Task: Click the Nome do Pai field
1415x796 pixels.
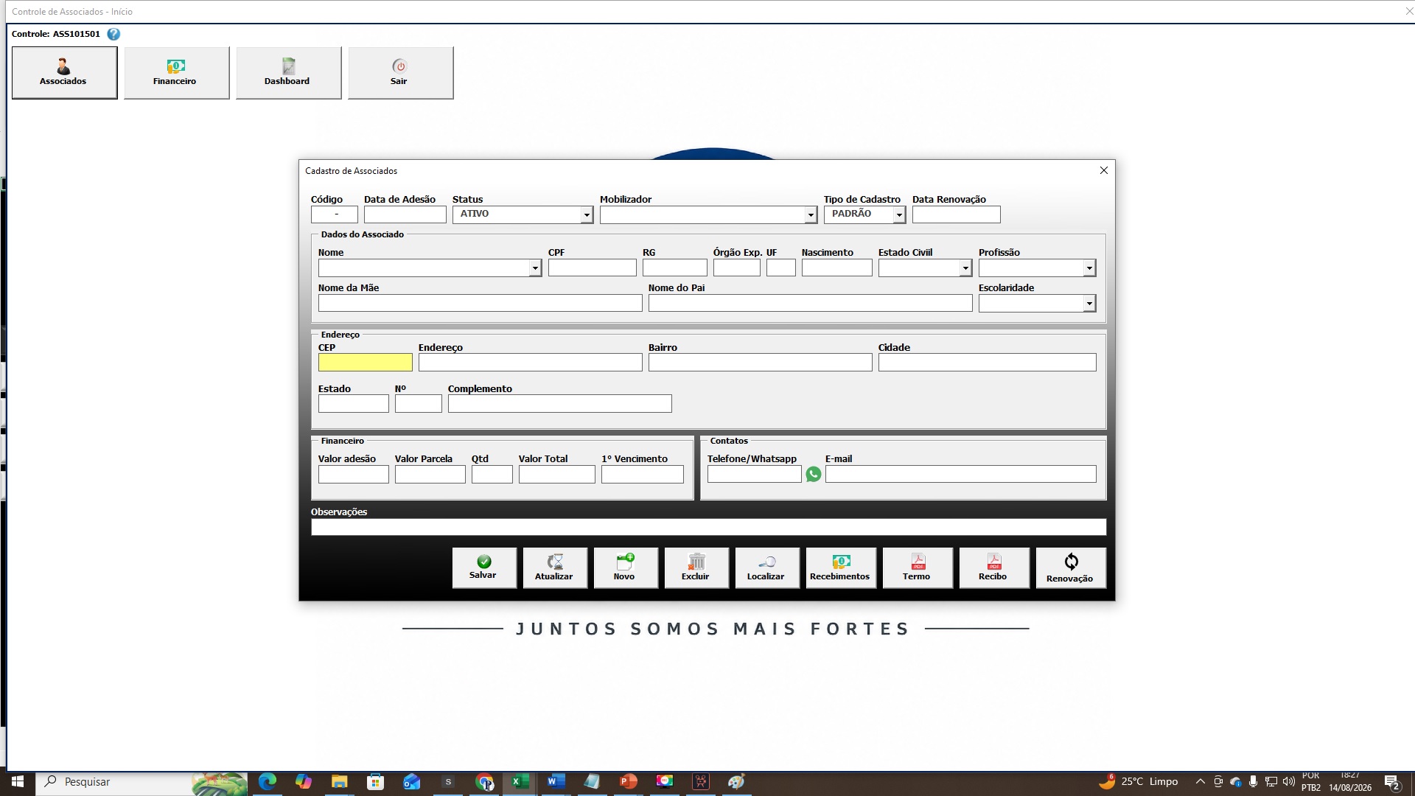Action: (x=811, y=304)
